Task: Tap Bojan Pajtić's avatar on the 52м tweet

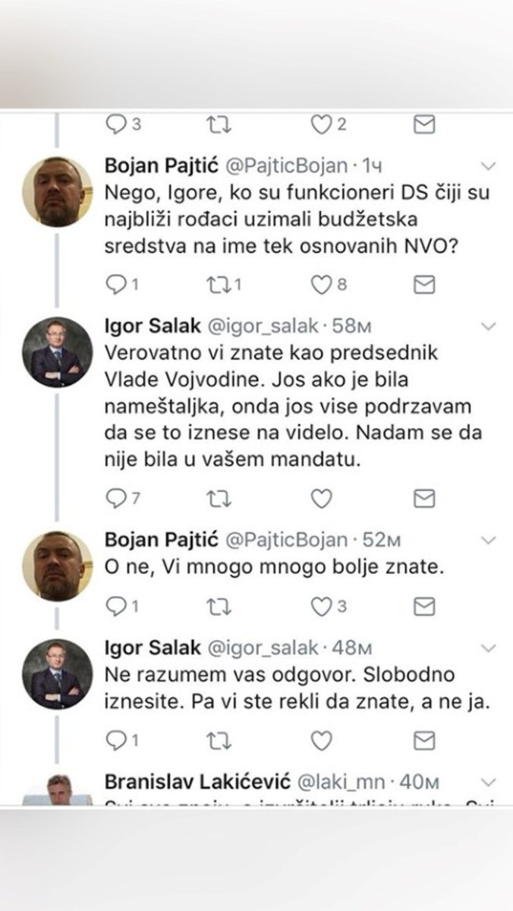Action: point(57,565)
